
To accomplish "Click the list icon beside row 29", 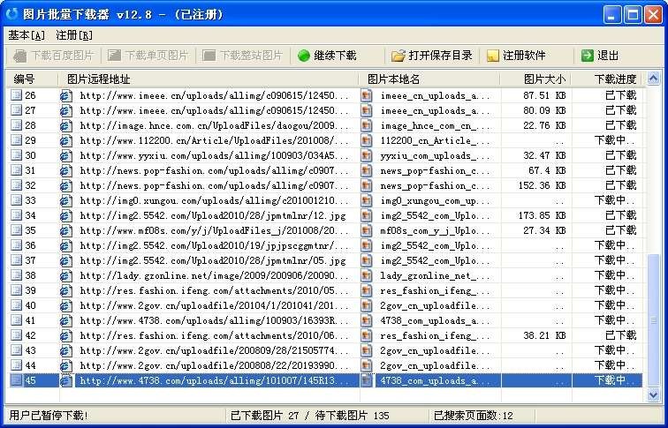I will click(16, 140).
